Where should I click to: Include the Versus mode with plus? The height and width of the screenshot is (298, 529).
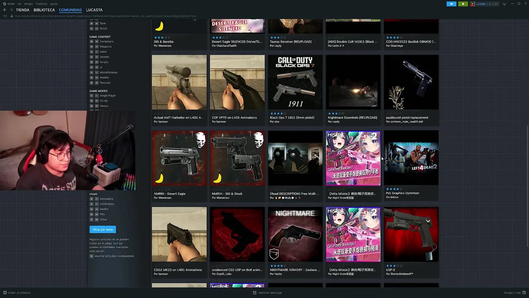(x=91, y=106)
